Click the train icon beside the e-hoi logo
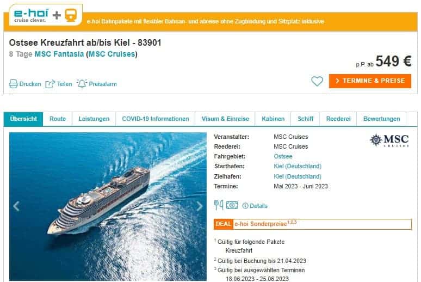Image resolution: width=421 pixels, height=282 pixels. pyautogui.click(x=71, y=15)
